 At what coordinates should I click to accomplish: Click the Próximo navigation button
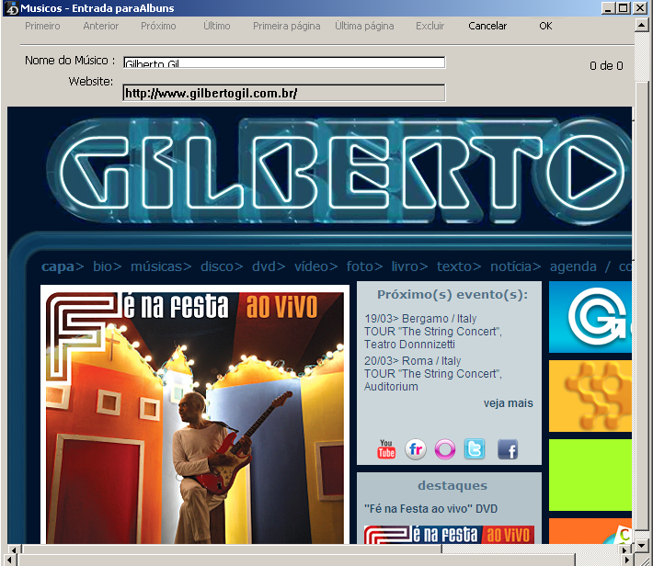tap(158, 26)
